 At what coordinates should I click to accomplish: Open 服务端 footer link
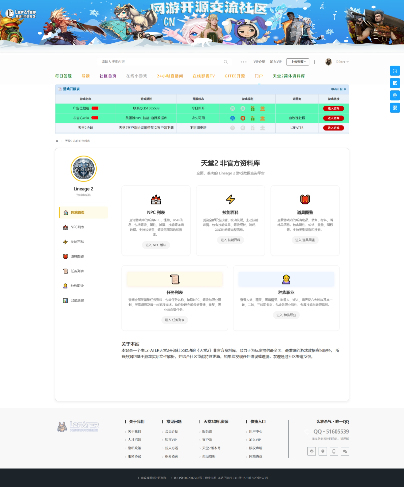(x=207, y=431)
